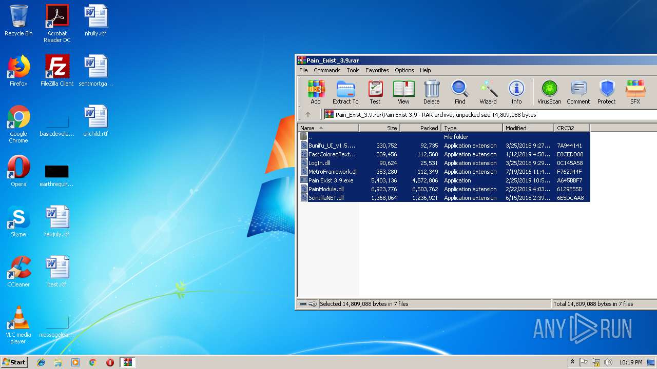Sort by Type column header
This screenshot has width=657, height=369.
tap(472, 128)
